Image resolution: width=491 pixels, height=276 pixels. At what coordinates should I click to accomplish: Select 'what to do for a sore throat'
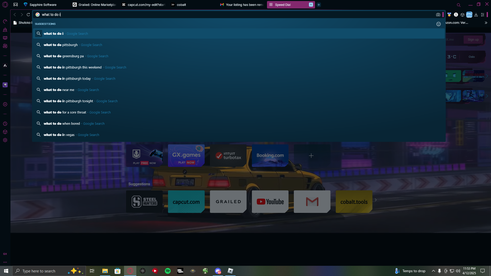click(239, 112)
